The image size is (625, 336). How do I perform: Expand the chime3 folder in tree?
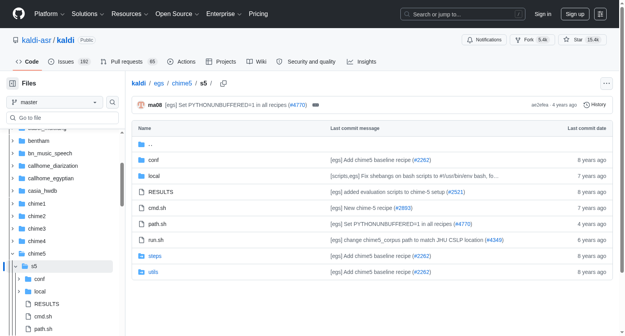point(12,229)
